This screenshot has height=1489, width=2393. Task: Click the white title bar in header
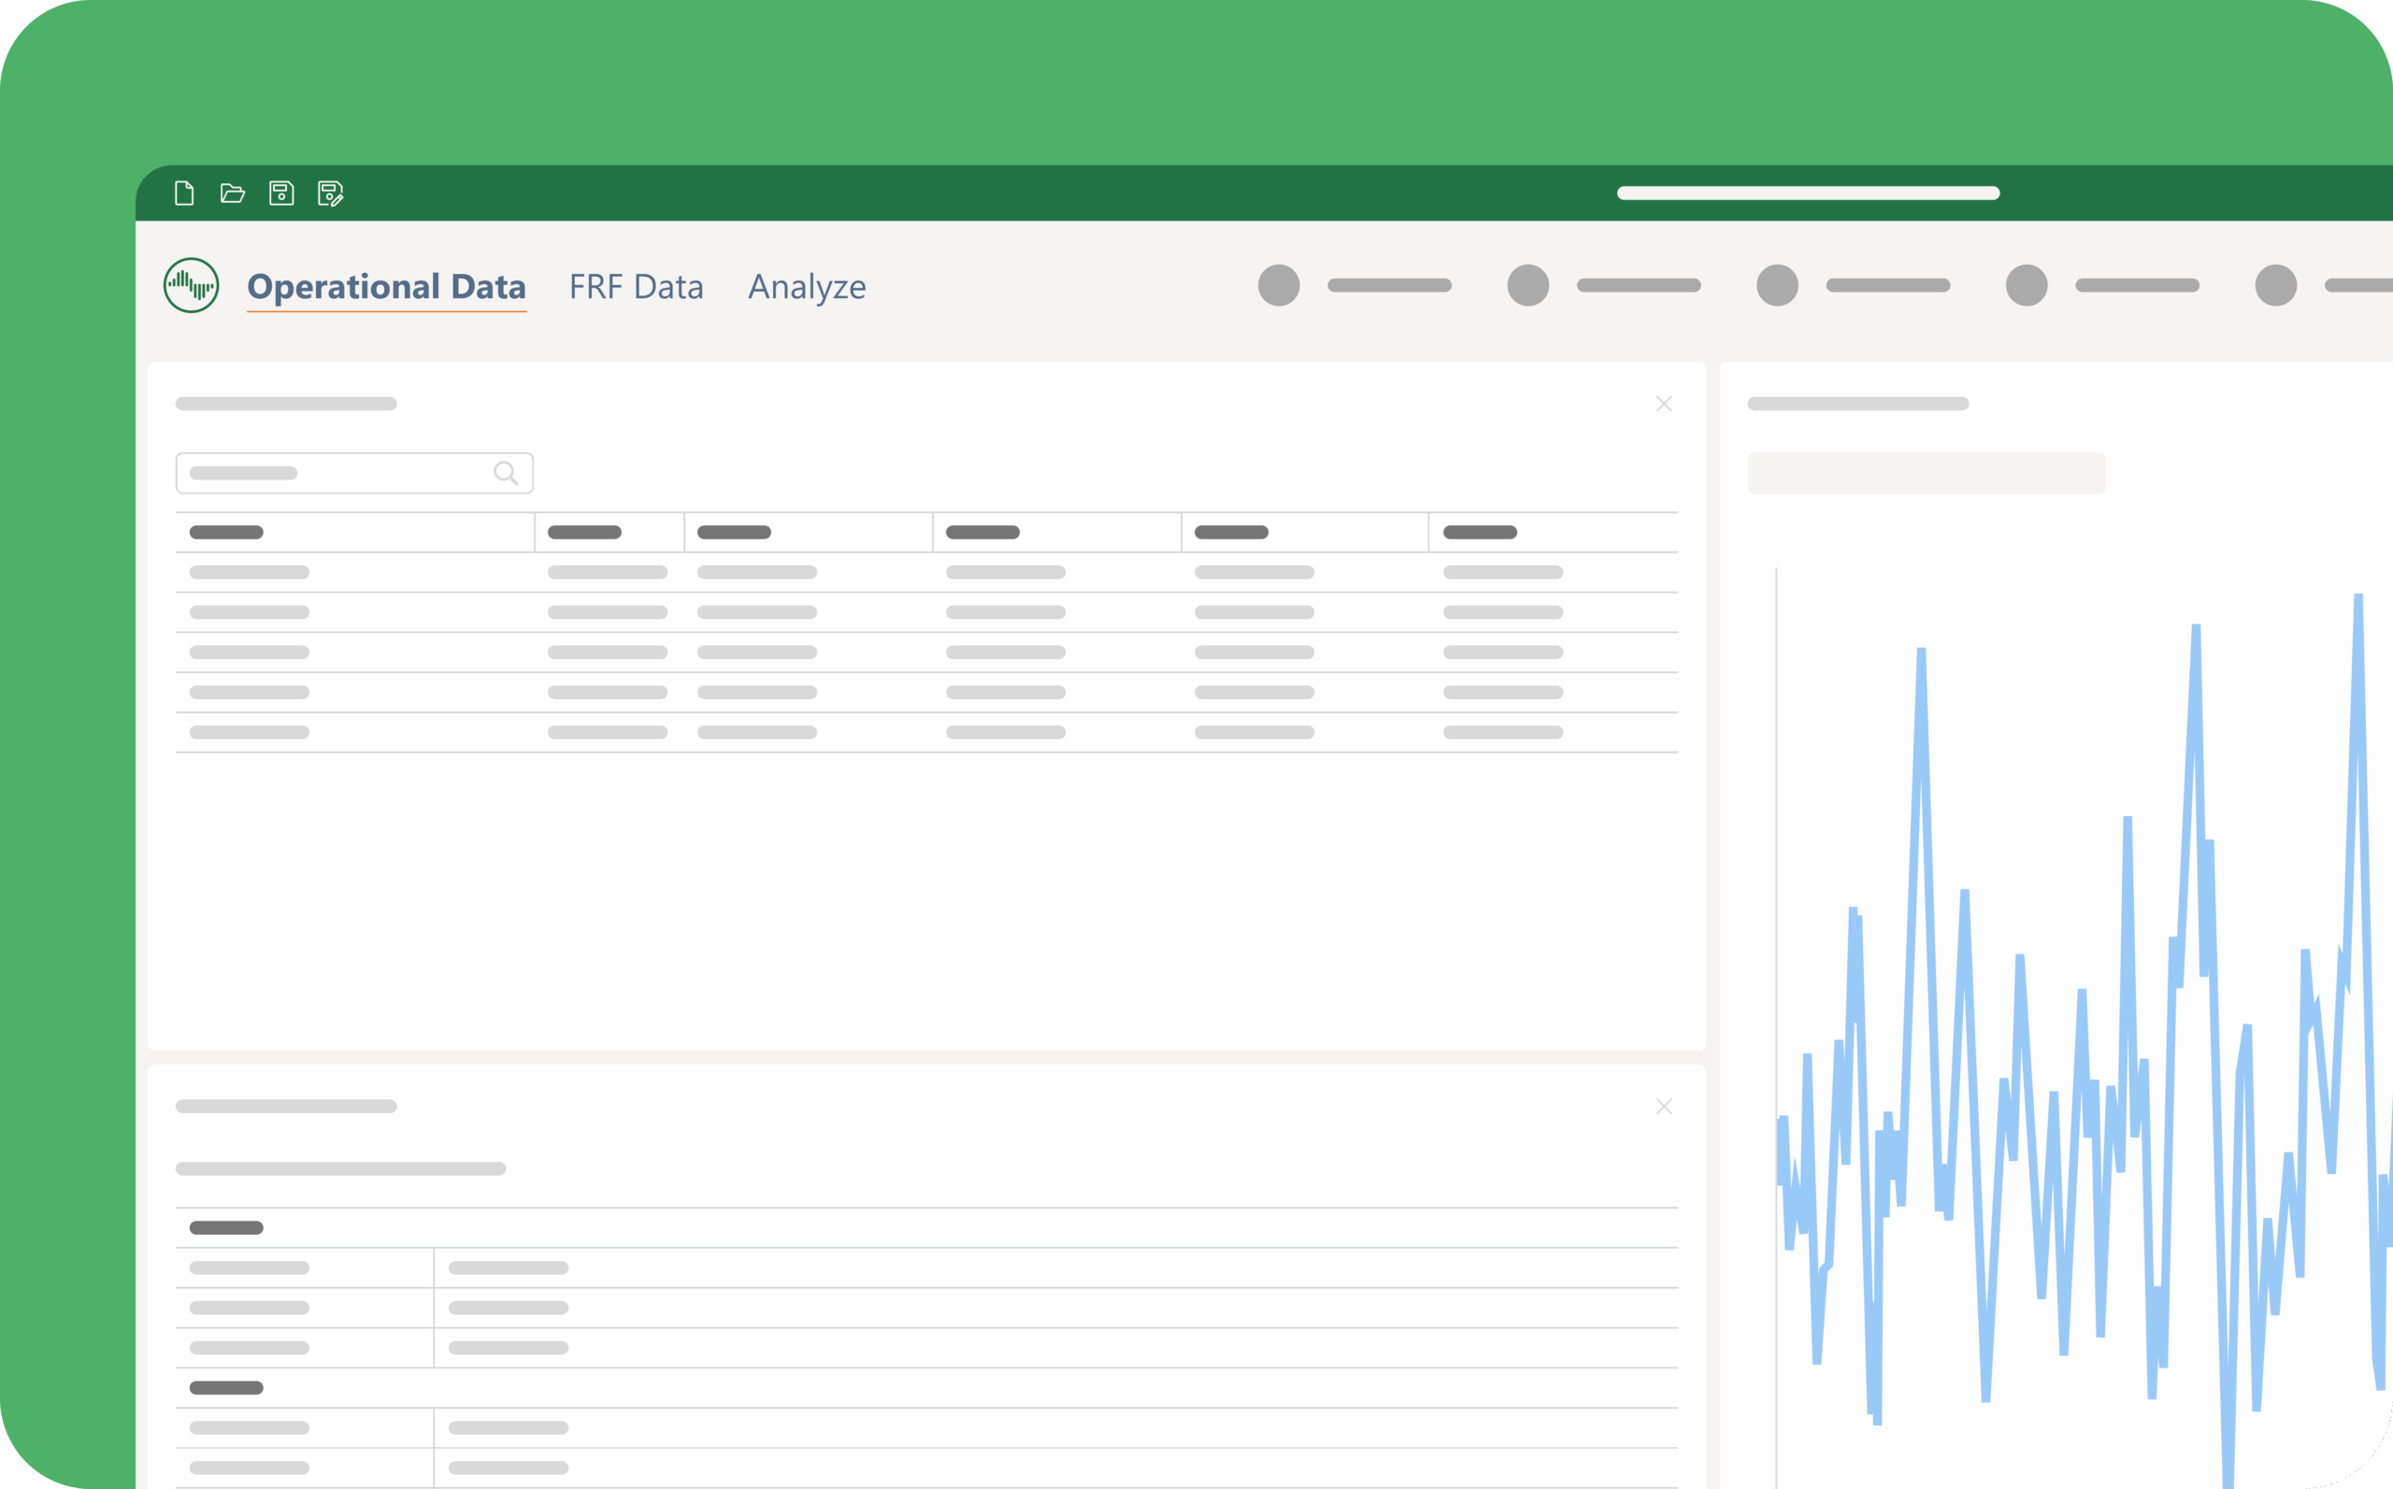coord(1808,193)
